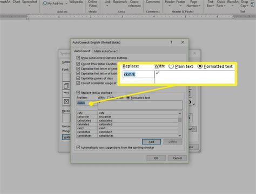This screenshot has height=194, width=256.
Task: Open the Wikipedia add-in
Action: coord(76,2)
